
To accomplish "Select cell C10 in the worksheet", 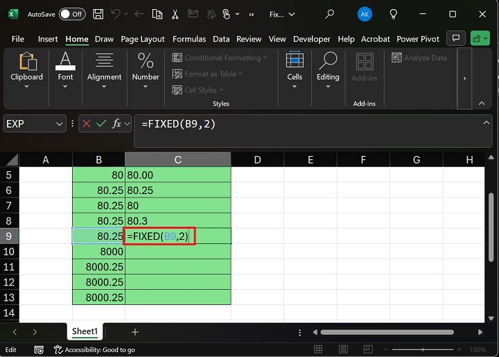I will (x=178, y=252).
